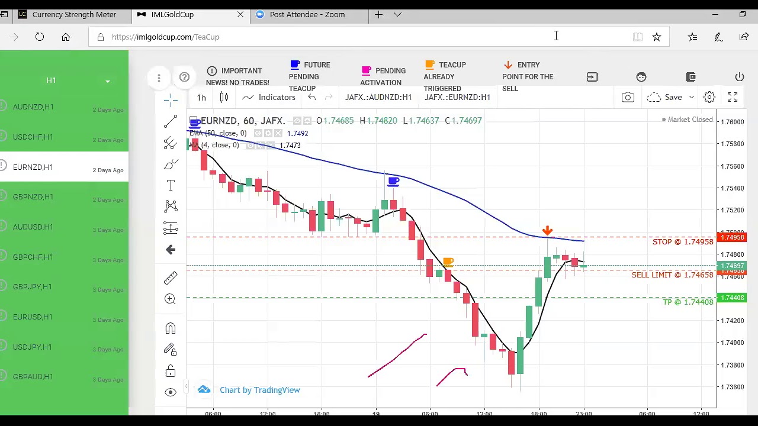
Task: Select GBPJPY,H1 in the pair list
Action: 64,287
